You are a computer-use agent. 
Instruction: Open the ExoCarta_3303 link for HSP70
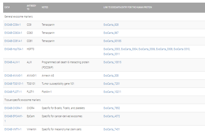(112, 49)
